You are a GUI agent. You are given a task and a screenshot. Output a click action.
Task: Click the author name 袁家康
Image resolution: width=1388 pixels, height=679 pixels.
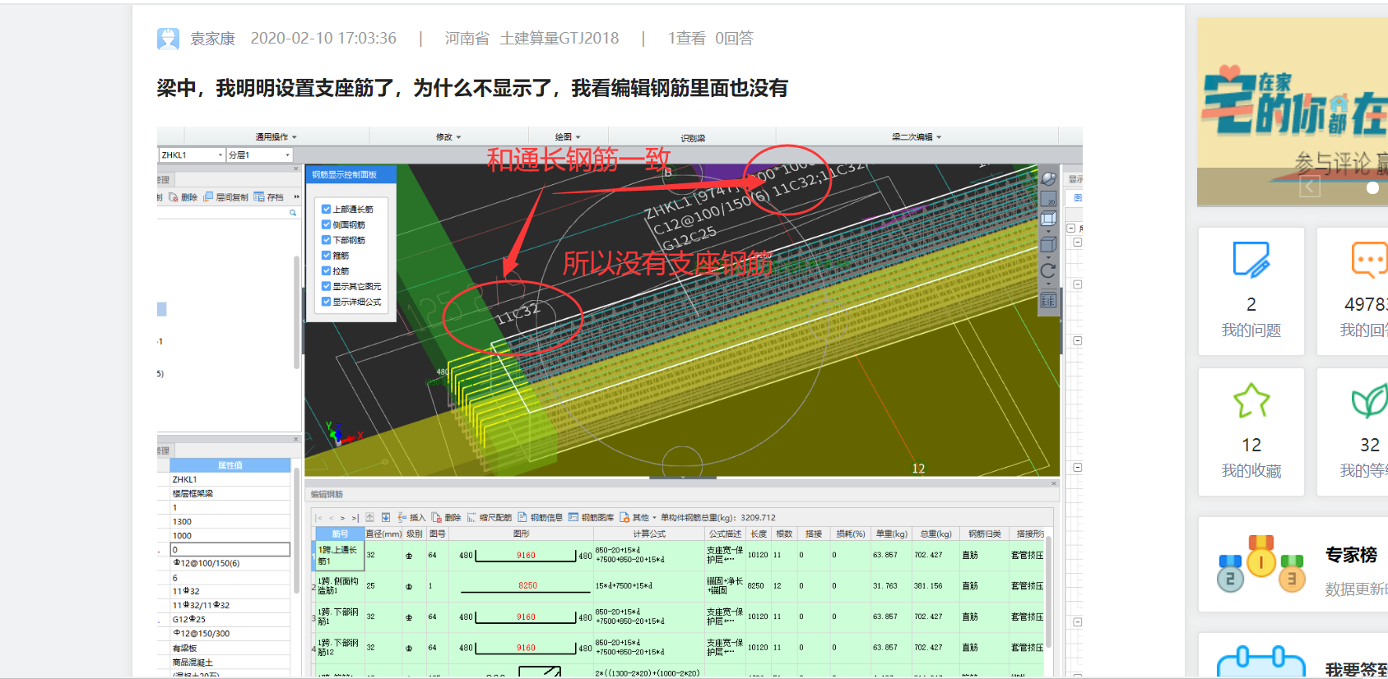(213, 39)
